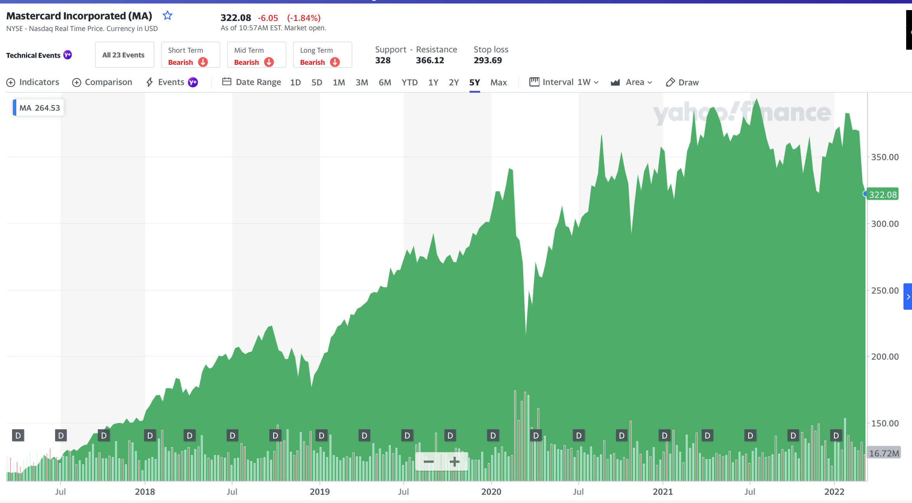Image resolution: width=912 pixels, height=503 pixels.
Task: Zoom out the chart with the minus button
Action: (428, 461)
